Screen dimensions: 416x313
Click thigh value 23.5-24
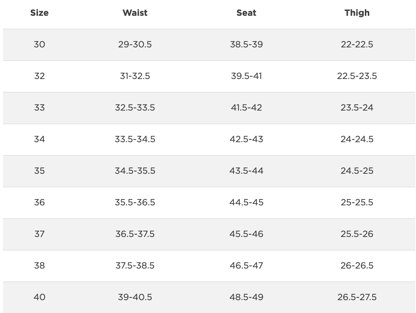click(x=357, y=108)
